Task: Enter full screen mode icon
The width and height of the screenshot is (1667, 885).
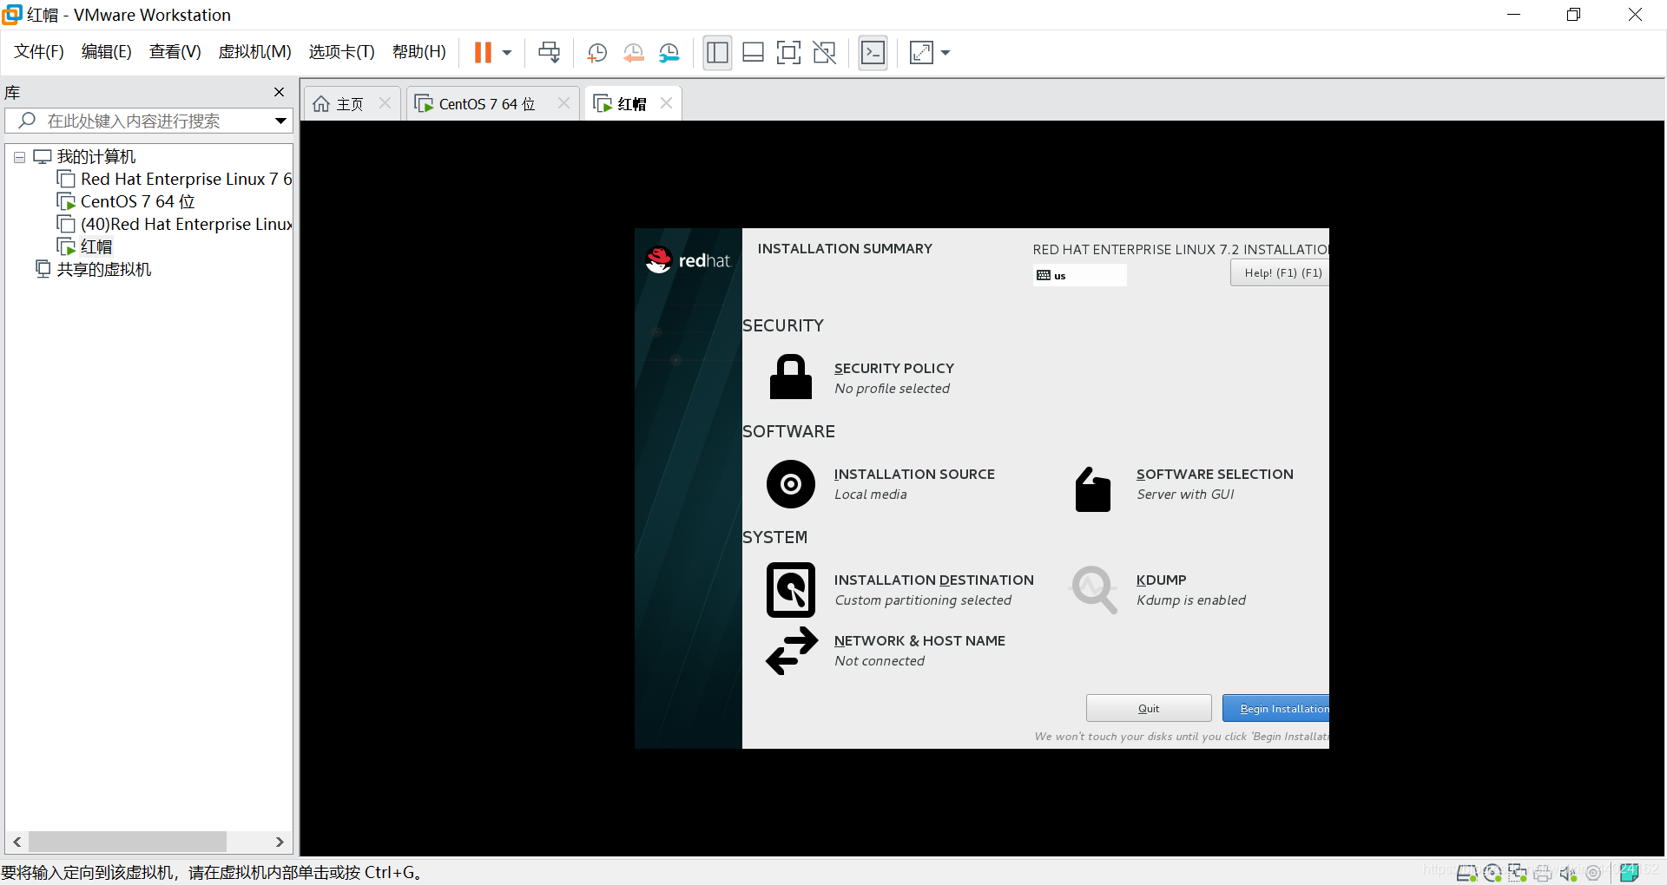Action: pos(788,53)
